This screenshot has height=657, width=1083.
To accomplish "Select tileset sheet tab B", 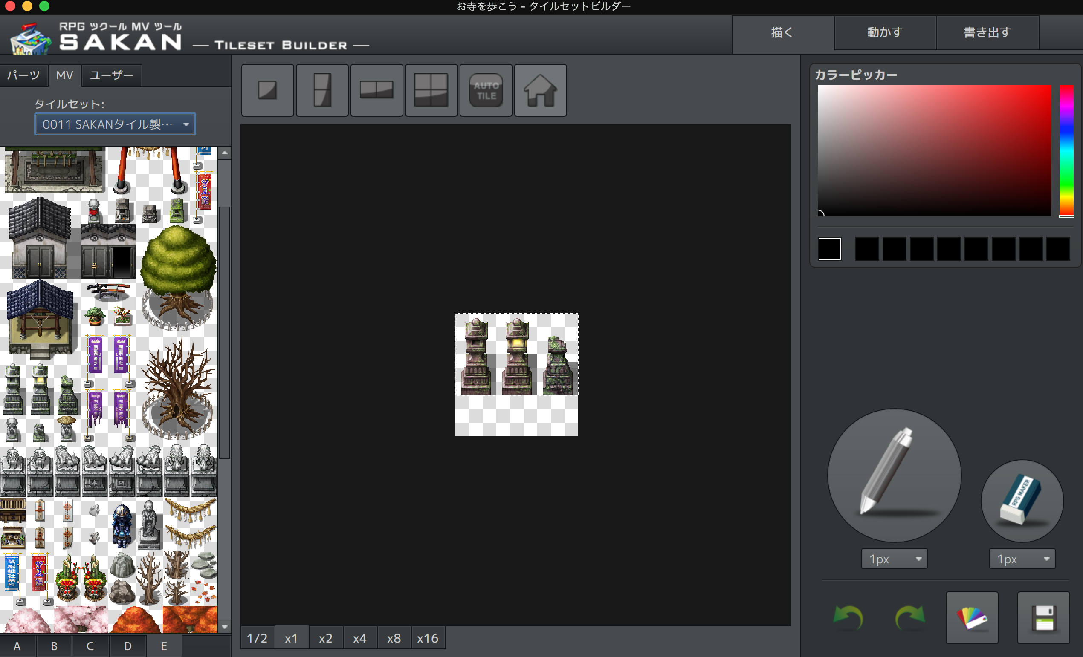I will (54, 645).
